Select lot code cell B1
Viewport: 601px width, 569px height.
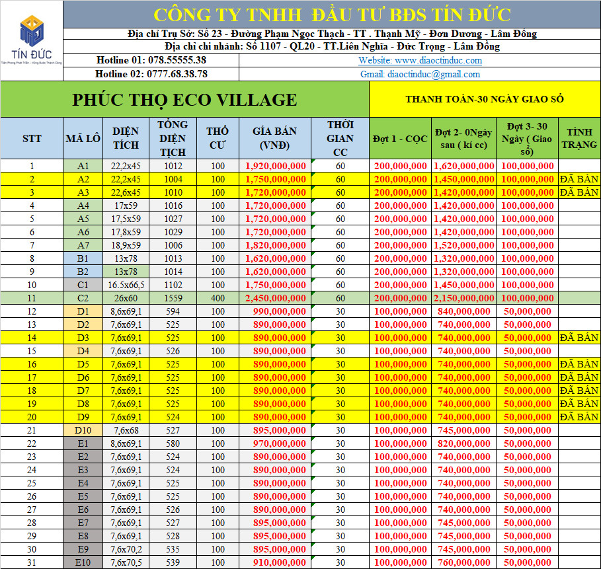pyautogui.click(x=83, y=258)
